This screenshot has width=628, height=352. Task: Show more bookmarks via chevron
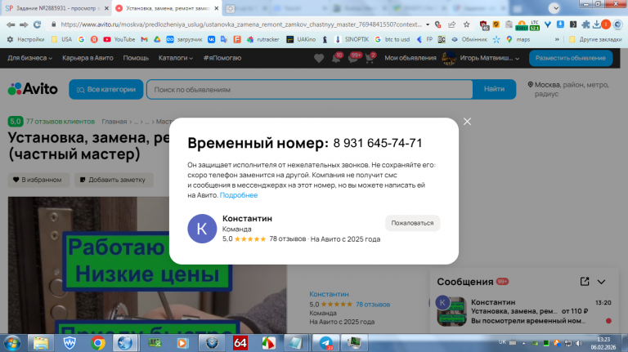click(557, 39)
